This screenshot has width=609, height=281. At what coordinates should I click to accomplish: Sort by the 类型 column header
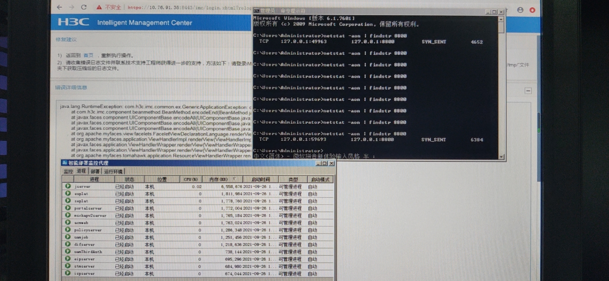(x=293, y=179)
